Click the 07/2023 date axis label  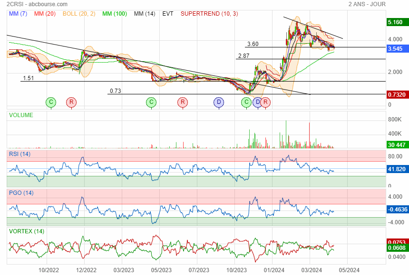(x=199, y=270)
